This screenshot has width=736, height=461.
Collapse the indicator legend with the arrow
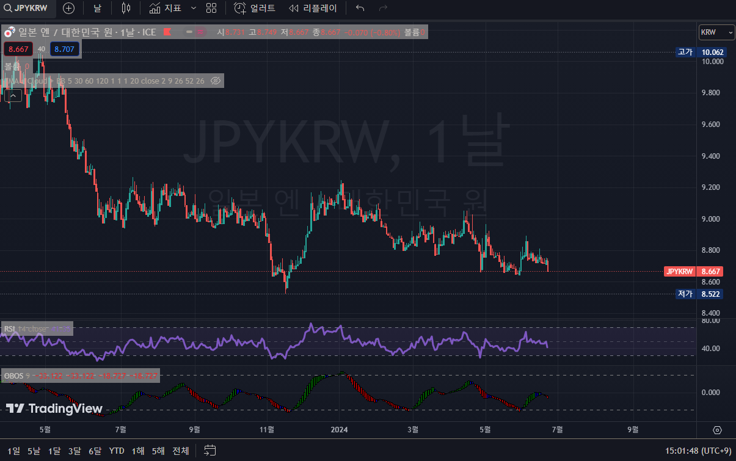[14, 95]
